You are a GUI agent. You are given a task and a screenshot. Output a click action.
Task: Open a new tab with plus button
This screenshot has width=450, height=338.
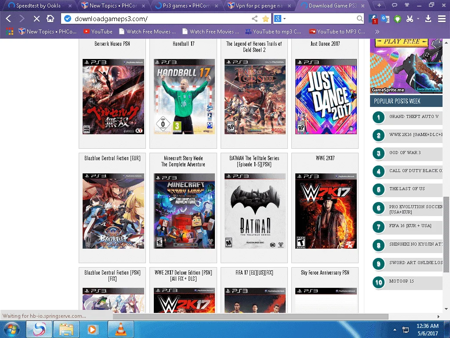pos(379,5)
